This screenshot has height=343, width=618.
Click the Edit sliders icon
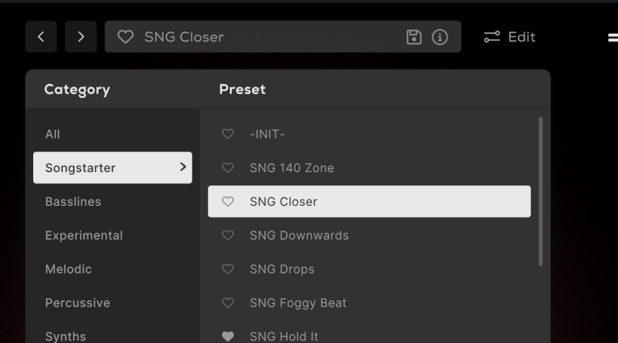click(492, 37)
